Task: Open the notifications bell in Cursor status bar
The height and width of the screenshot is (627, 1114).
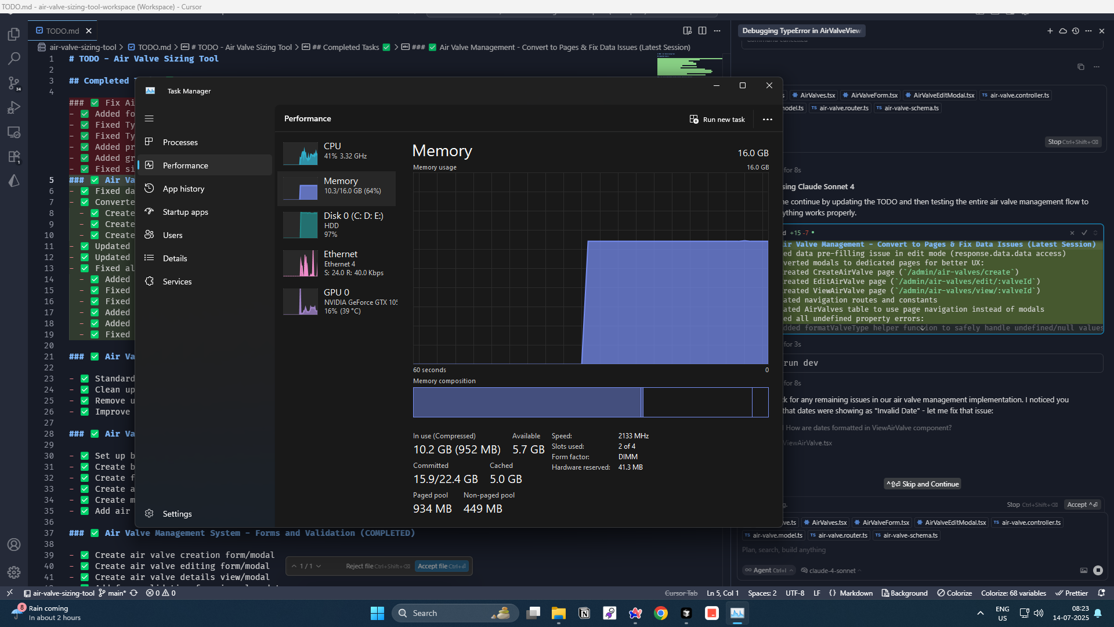Action: [1101, 593]
